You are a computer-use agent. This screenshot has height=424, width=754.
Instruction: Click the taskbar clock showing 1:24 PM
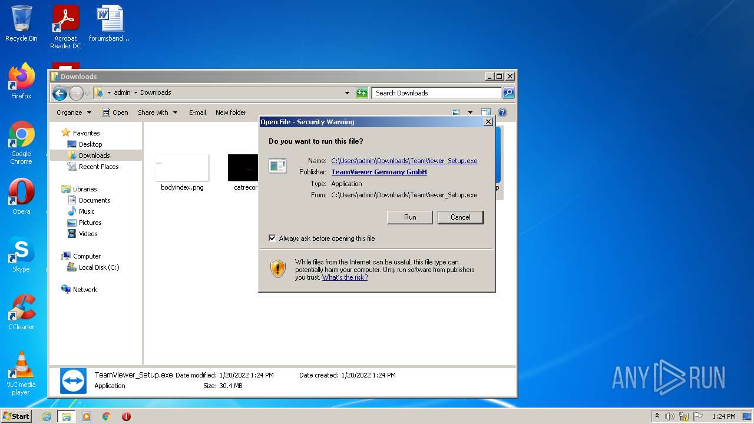(x=723, y=416)
